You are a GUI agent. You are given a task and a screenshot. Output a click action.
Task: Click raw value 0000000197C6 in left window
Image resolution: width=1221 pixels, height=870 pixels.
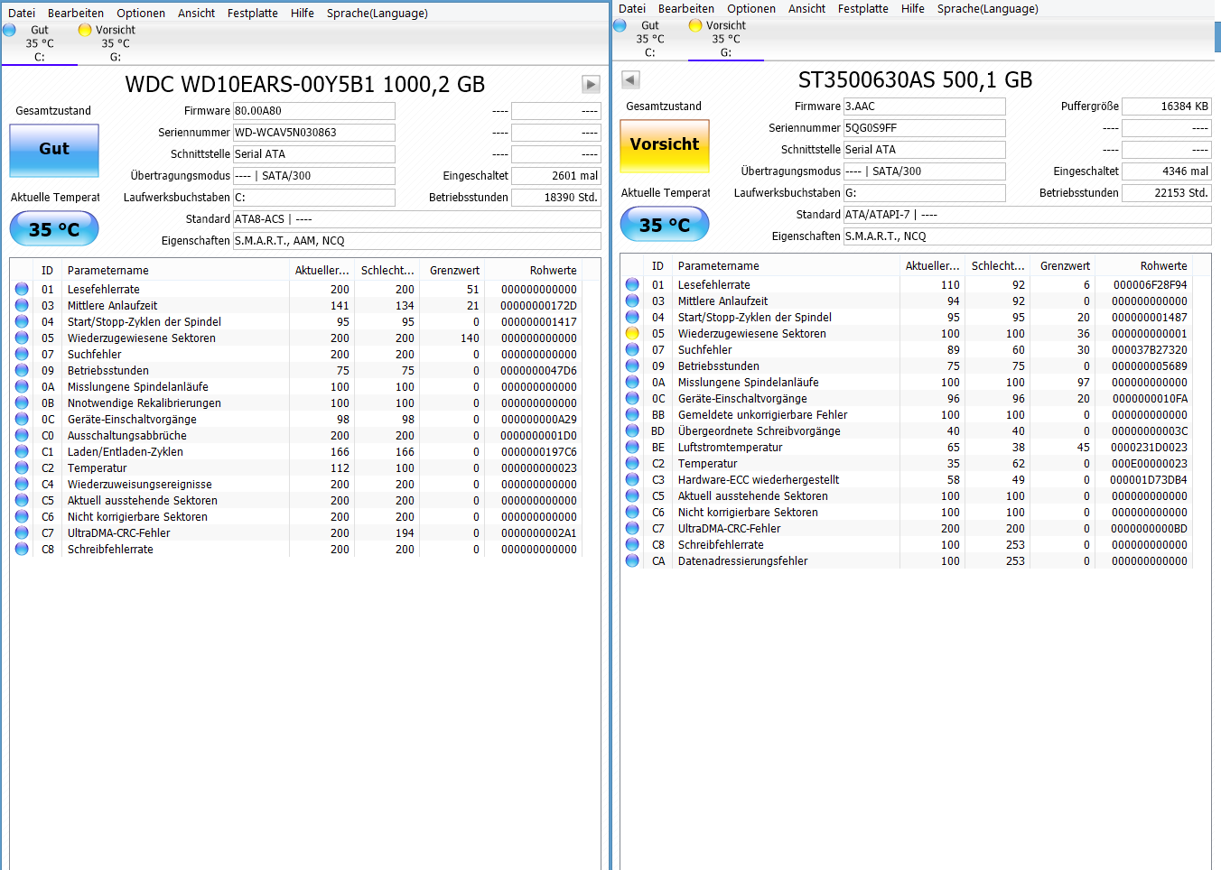point(538,452)
